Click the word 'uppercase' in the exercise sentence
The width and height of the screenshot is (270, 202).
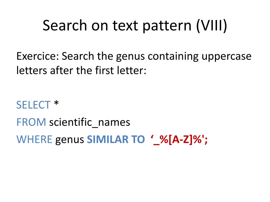226,57
